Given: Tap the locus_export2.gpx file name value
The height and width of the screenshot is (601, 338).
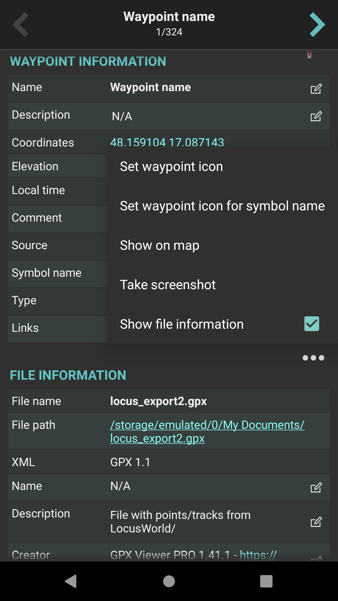Looking at the screenshot, I should point(158,401).
